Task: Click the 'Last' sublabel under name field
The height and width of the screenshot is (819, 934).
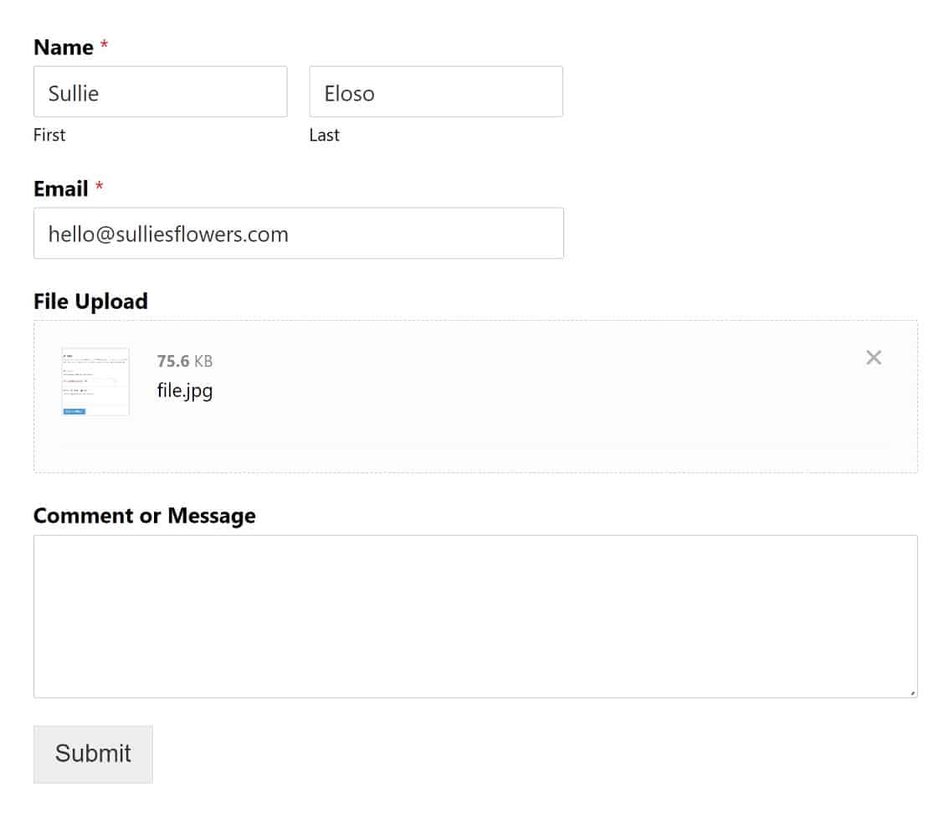Action: (324, 135)
